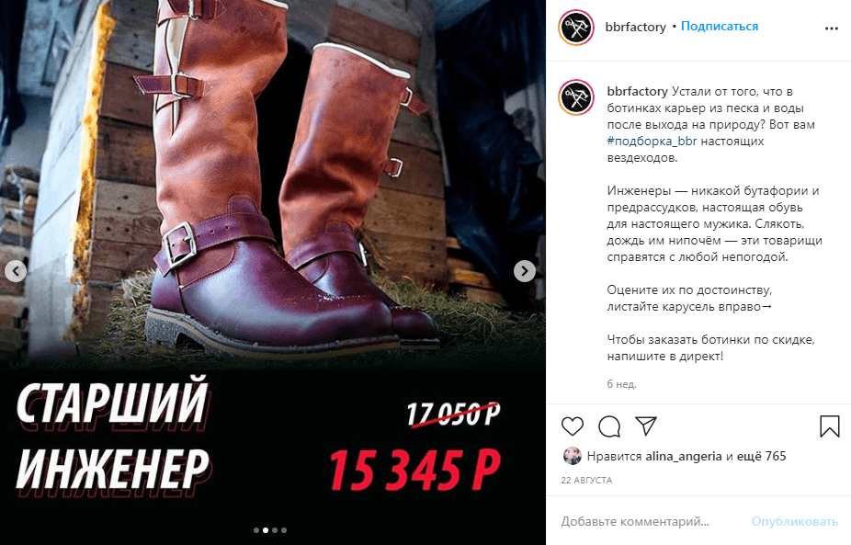
Task: Click liker's small avatar thumbnail
Action: click(572, 456)
